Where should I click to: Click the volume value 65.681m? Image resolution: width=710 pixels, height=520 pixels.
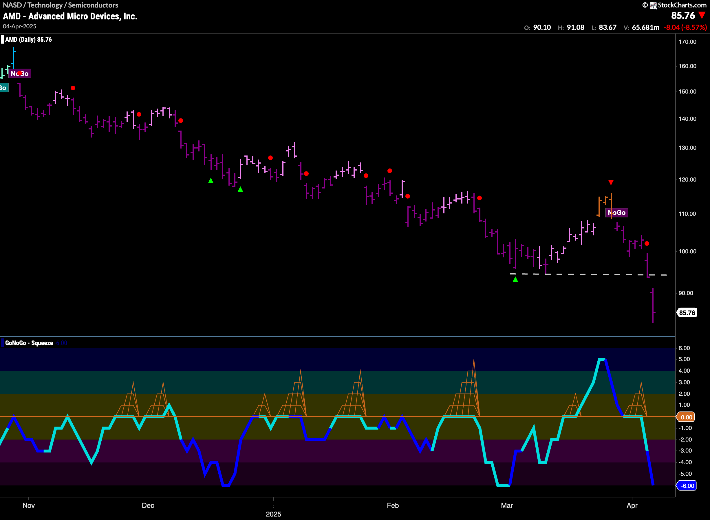(x=645, y=28)
